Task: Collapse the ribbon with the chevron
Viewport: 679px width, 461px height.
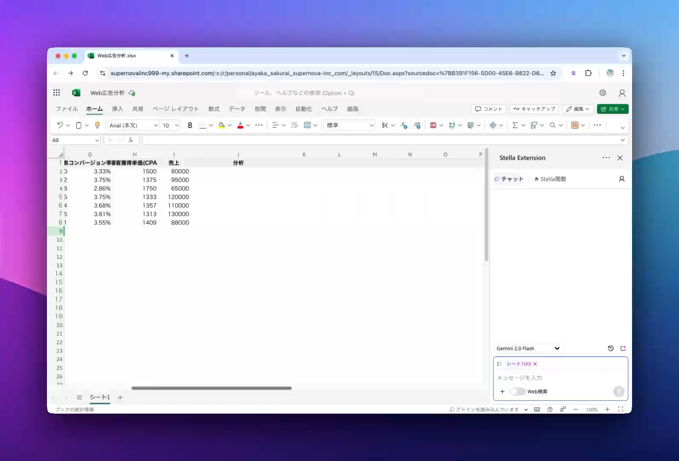Action: click(623, 128)
